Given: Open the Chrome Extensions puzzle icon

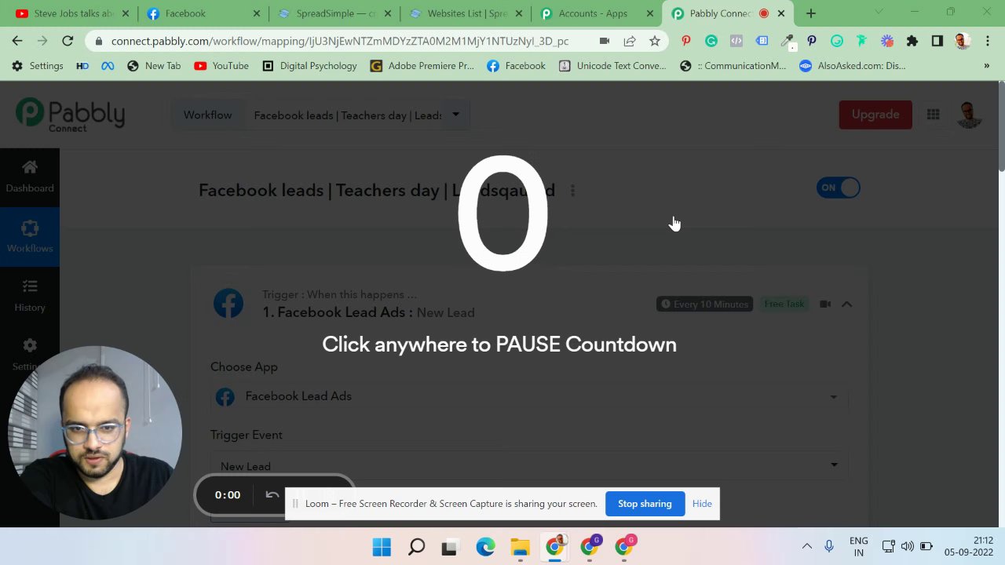Looking at the screenshot, I should pos(912,41).
